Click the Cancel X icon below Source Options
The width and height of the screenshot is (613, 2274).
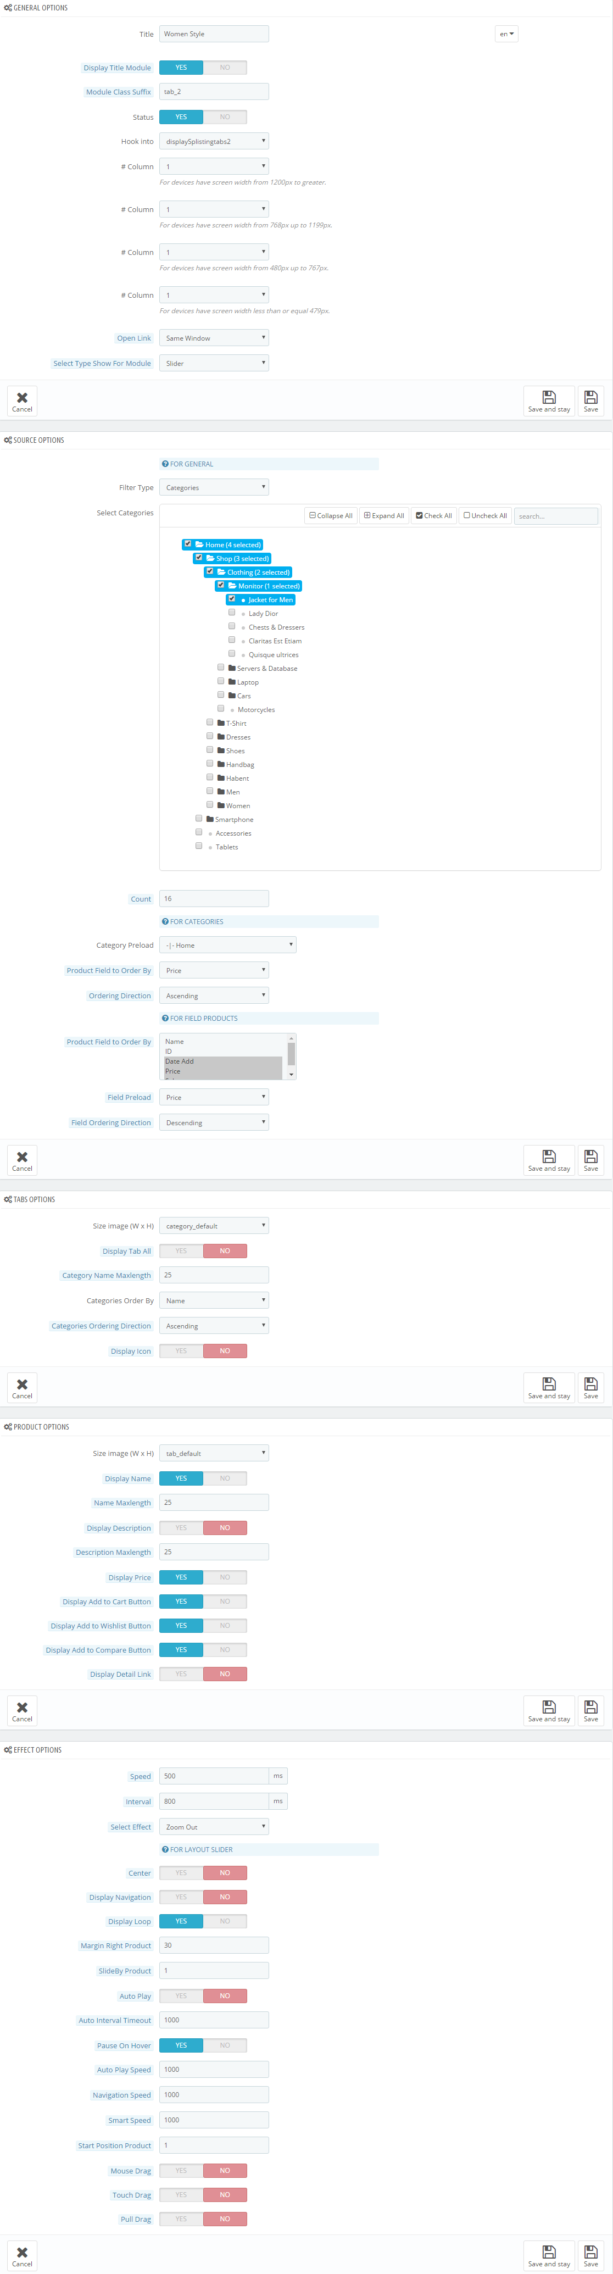[22, 1157]
